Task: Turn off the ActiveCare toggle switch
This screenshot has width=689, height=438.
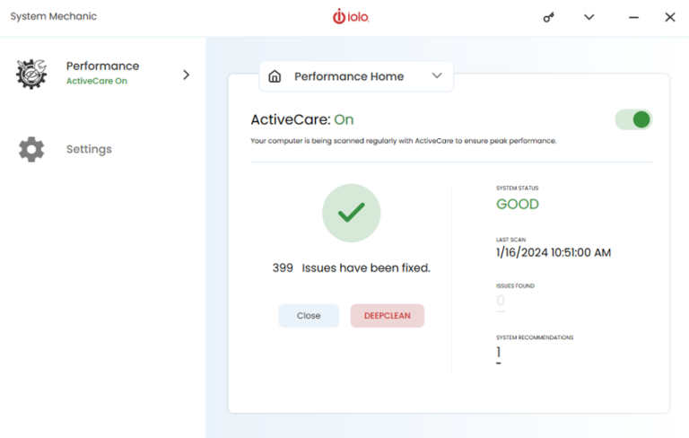Action: click(633, 119)
